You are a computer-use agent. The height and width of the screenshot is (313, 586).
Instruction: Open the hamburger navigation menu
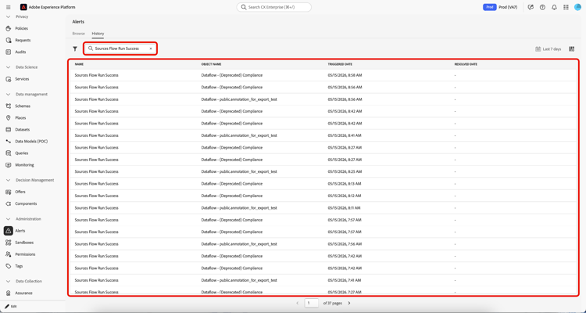click(x=9, y=7)
